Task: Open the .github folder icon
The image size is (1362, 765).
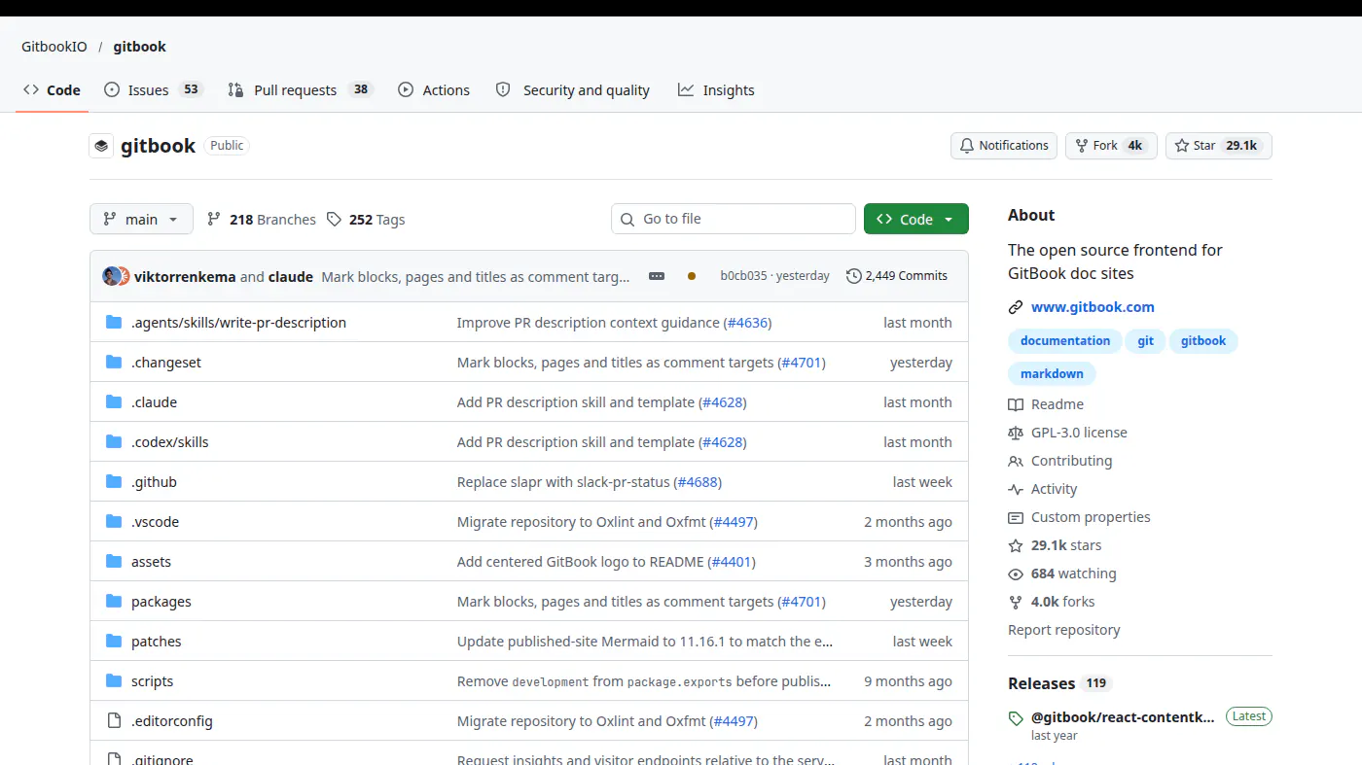Action: point(114,482)
